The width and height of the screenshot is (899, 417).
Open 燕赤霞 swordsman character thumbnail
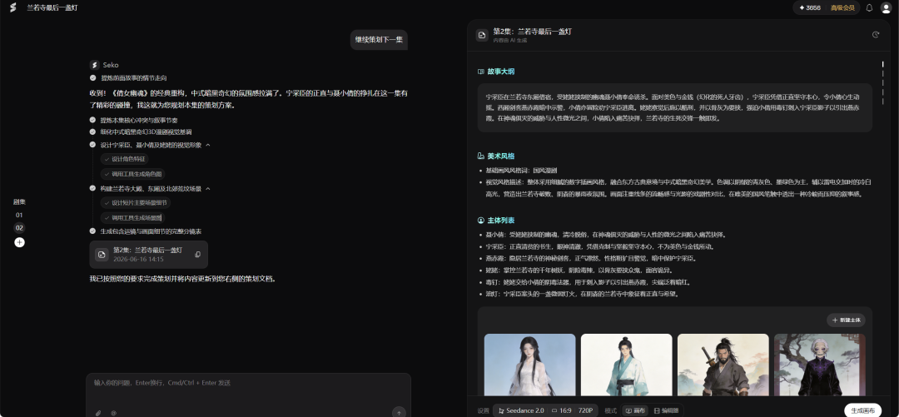click(723, 365)
